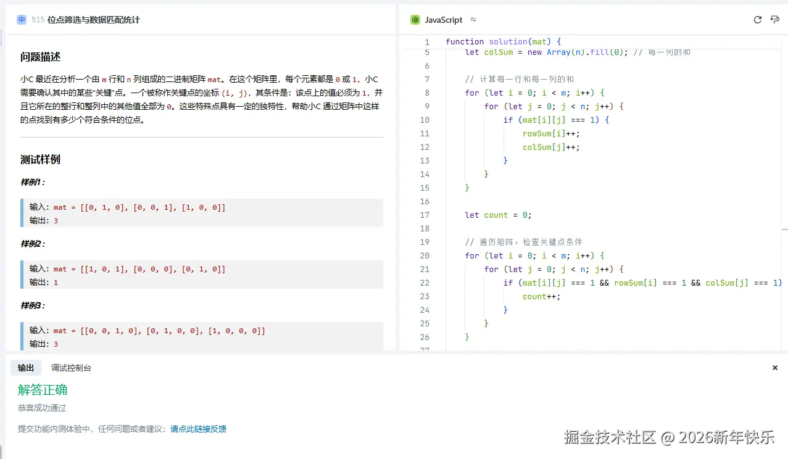
Task: Switch to the 输出 tab
Action: [x=26, y=368]
